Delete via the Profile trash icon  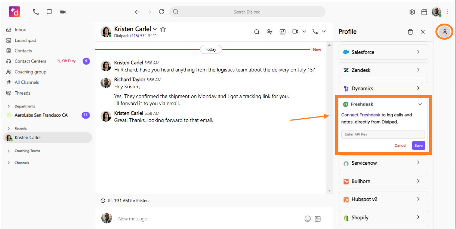(x=410, y=32)
